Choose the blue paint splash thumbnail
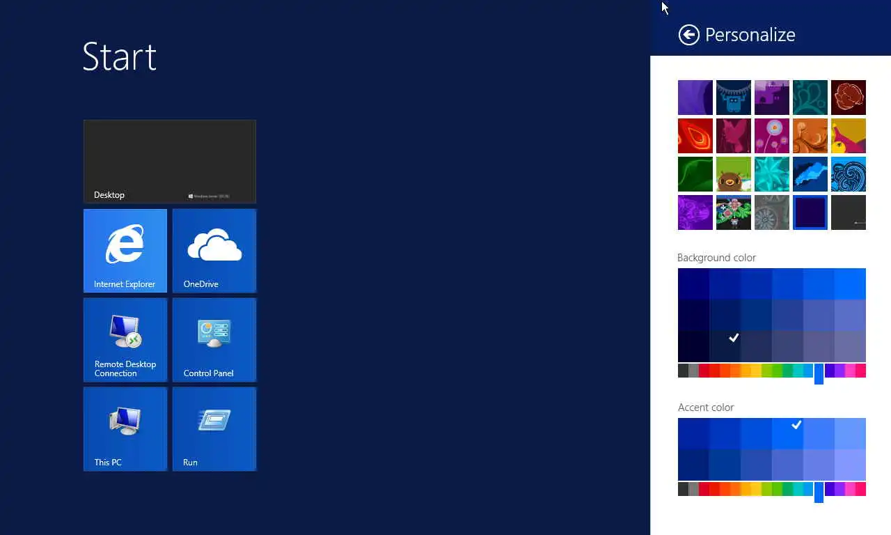Screen dimensions: 891x535 click(810, 174)
